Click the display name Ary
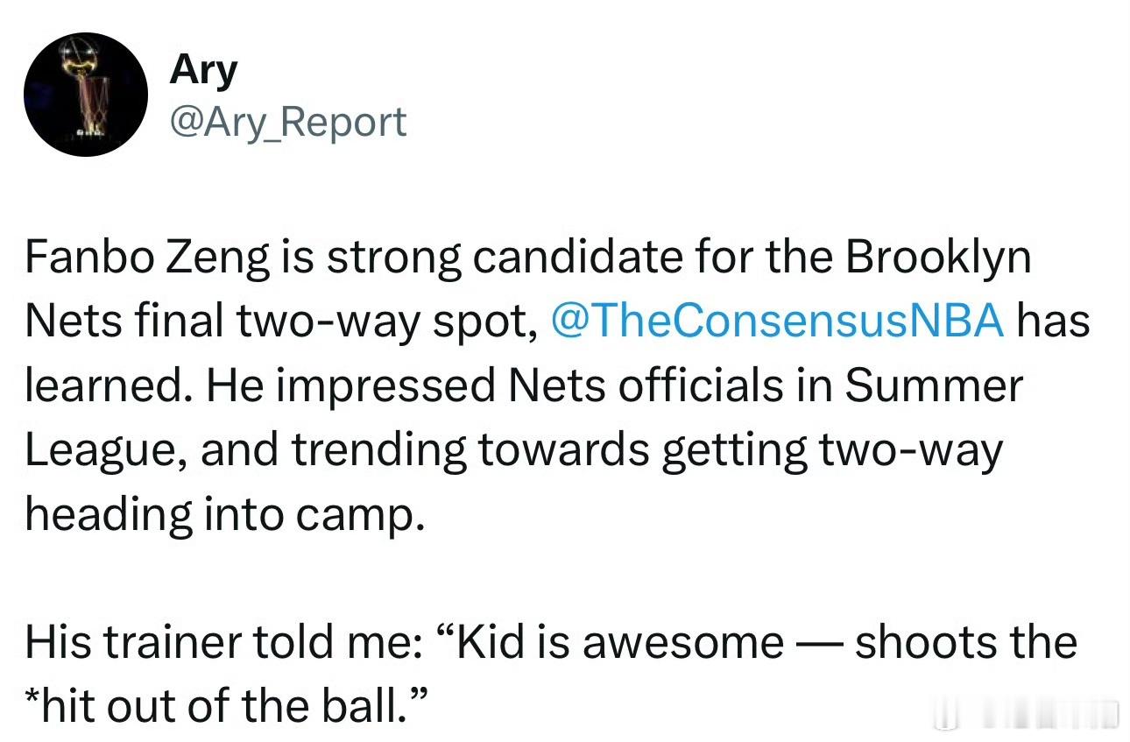The height and width of the screenshot is (742, 1130). click(202, 69)
